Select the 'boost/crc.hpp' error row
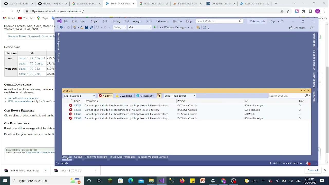The image size is (329, 185). point(186,110)
